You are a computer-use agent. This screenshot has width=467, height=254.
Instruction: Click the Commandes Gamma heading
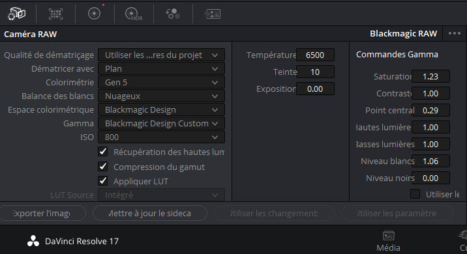(397, 55)
